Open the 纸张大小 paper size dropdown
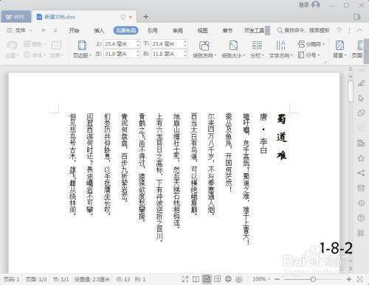The image size is (369, 285). [x=233, y=49]
